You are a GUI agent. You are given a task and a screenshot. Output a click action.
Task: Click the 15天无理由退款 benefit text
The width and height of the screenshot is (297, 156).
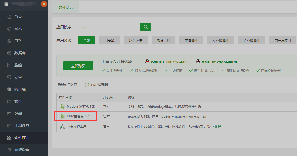146,71
